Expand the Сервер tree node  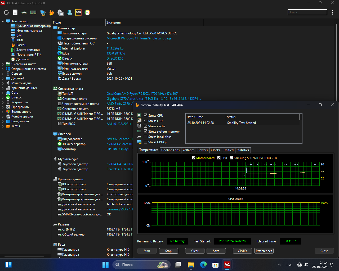point(3,74)
